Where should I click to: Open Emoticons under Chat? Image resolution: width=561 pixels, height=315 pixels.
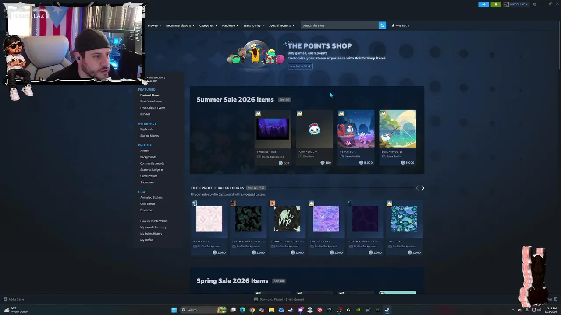tap(147, 210)
